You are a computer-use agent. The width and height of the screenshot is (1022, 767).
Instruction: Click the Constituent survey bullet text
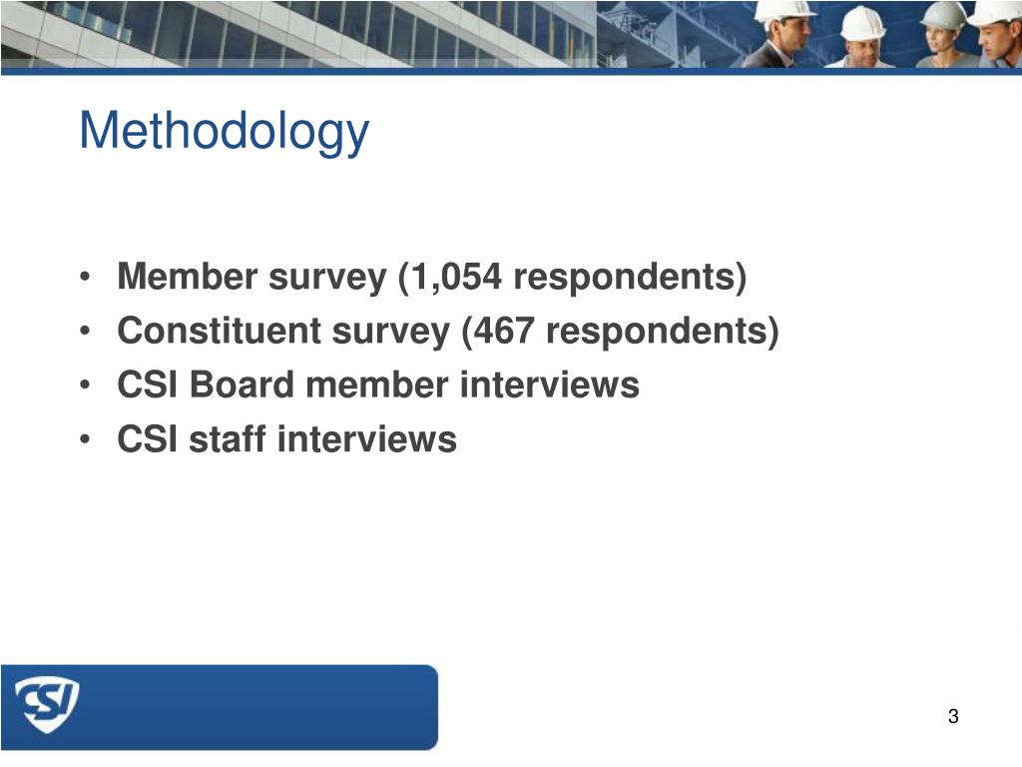tap(448, 331)
